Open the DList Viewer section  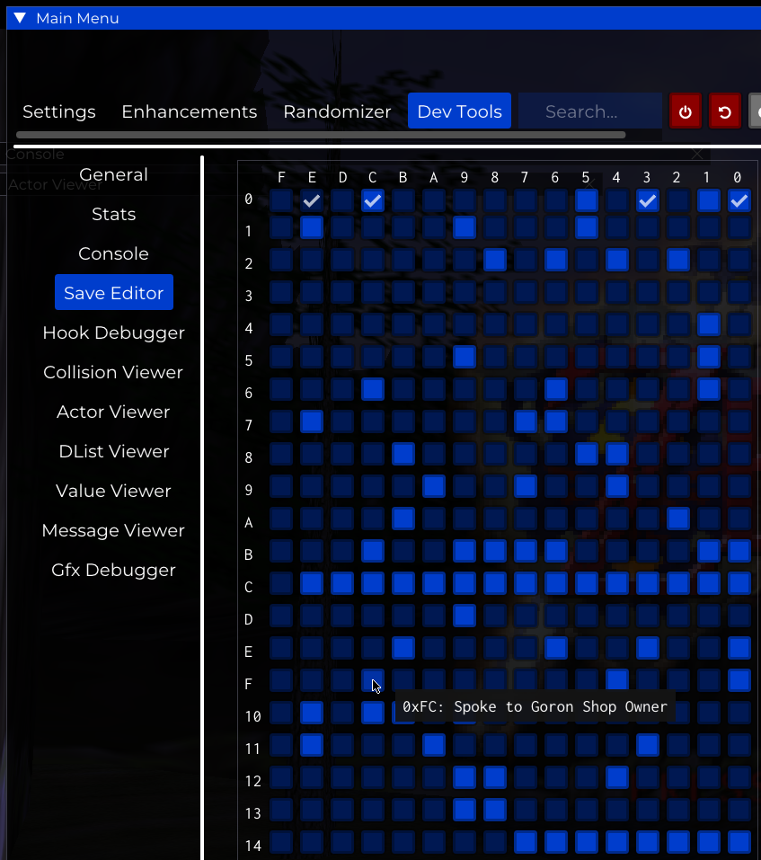[113, 451]
